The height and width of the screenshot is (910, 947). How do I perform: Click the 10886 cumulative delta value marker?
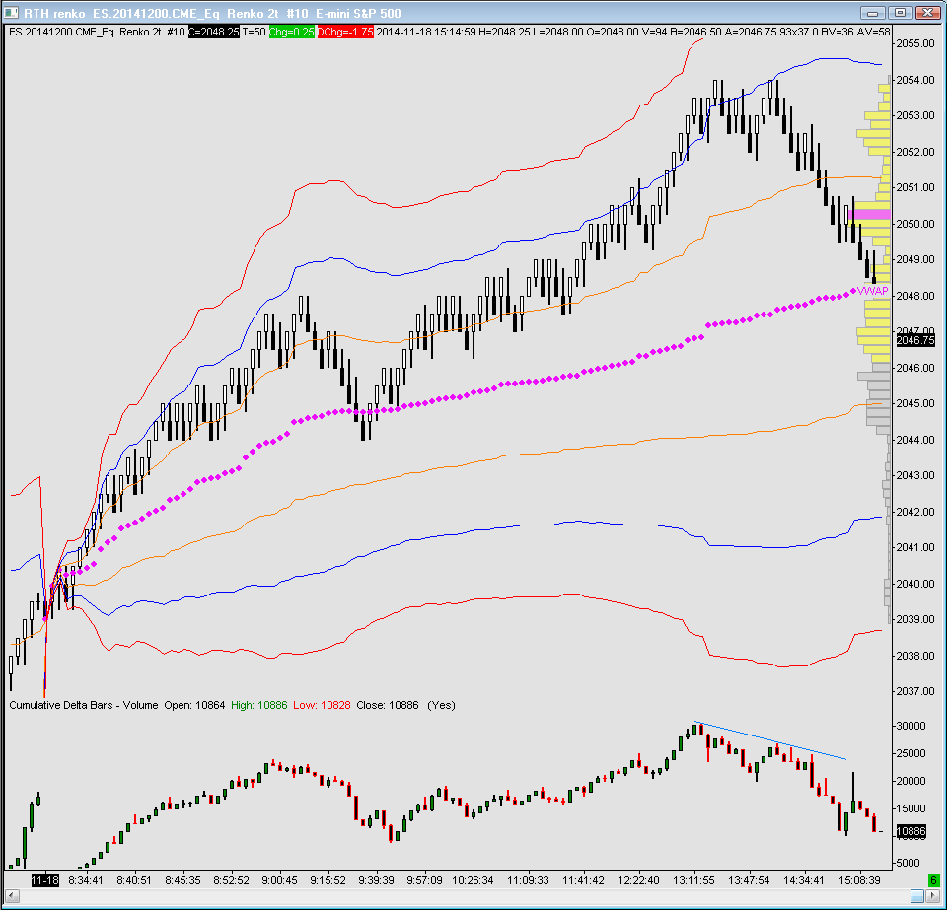coord(911,831)
